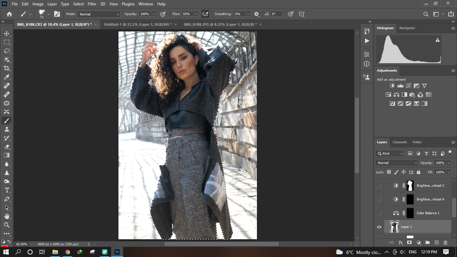Select the Hand tool
Image resolution: width=457 pixels, height=257 pixels.
click(7, 216)
